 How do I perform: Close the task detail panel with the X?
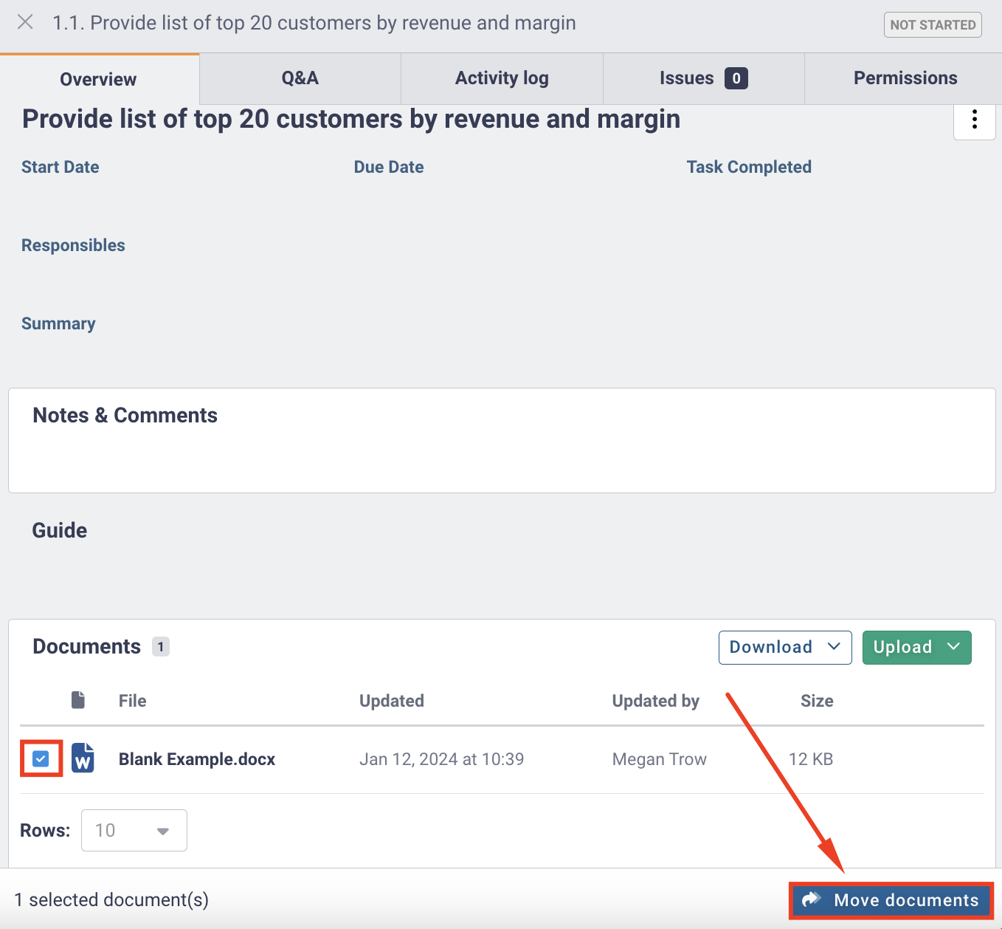coord(24,22)
